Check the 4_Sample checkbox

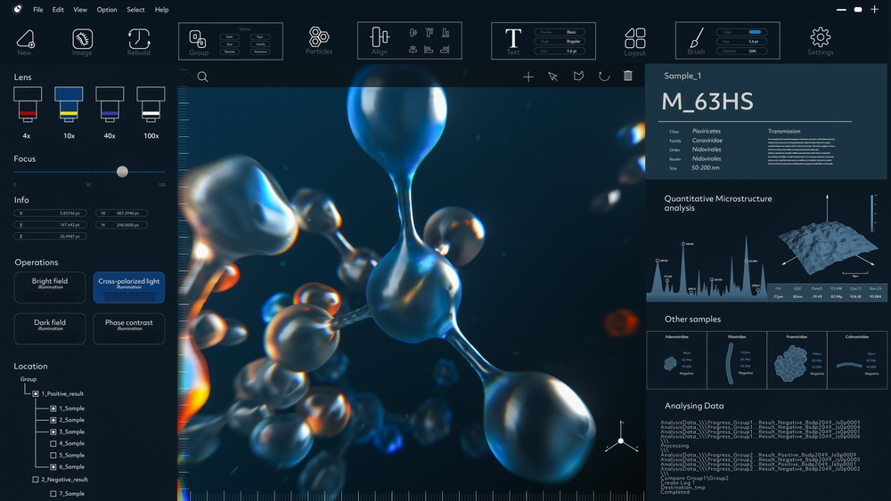pos(53,444)
